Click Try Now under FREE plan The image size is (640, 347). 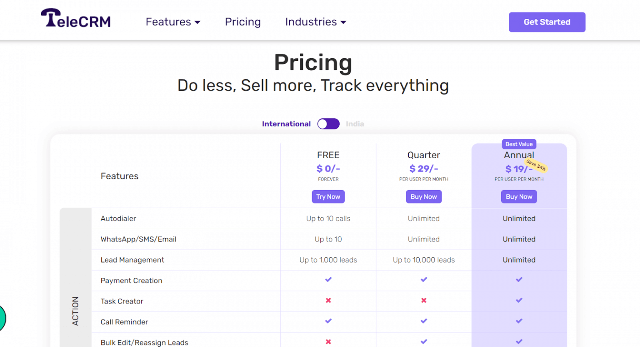(x=328, y=197)
